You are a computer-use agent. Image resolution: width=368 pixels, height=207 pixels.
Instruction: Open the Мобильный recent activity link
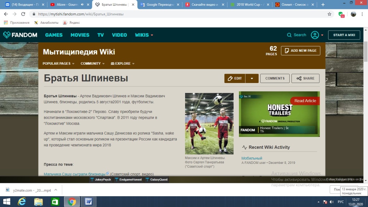coord(252,158)
